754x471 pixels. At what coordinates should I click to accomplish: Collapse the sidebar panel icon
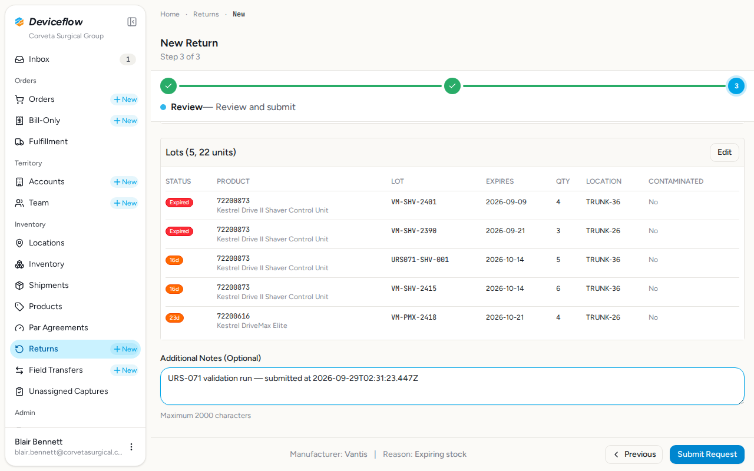pyautogui.click(x=132, y=22)
